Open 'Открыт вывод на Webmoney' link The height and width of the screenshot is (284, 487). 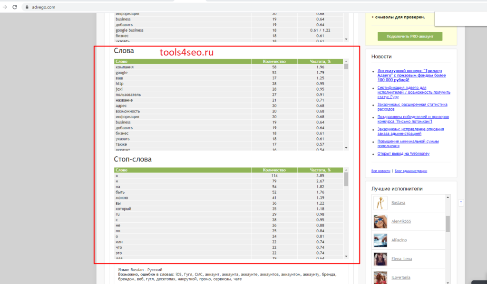pos(403,153)
